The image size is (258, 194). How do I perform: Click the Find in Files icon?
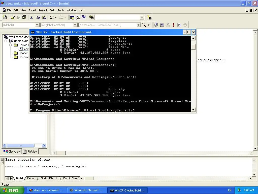point(91,17)
